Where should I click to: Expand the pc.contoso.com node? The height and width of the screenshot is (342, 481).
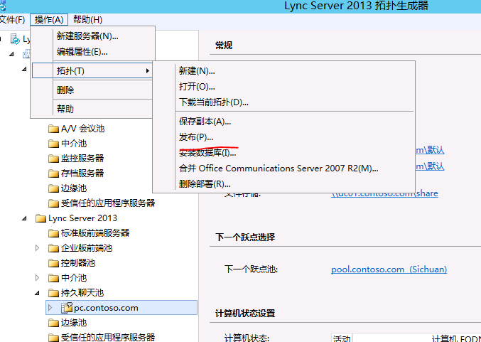tap(50, 308)
